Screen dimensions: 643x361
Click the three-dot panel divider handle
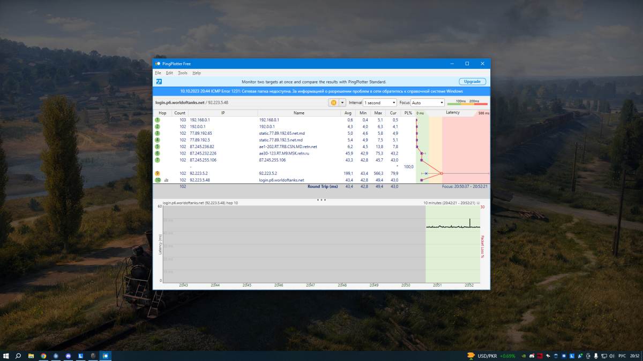click(x=322, y=199)
